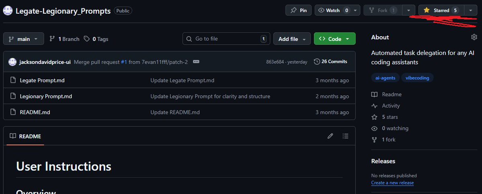Focus the Go to file search field
The image size is (482, 194).
pyautogui.click(x=226, y=39)
